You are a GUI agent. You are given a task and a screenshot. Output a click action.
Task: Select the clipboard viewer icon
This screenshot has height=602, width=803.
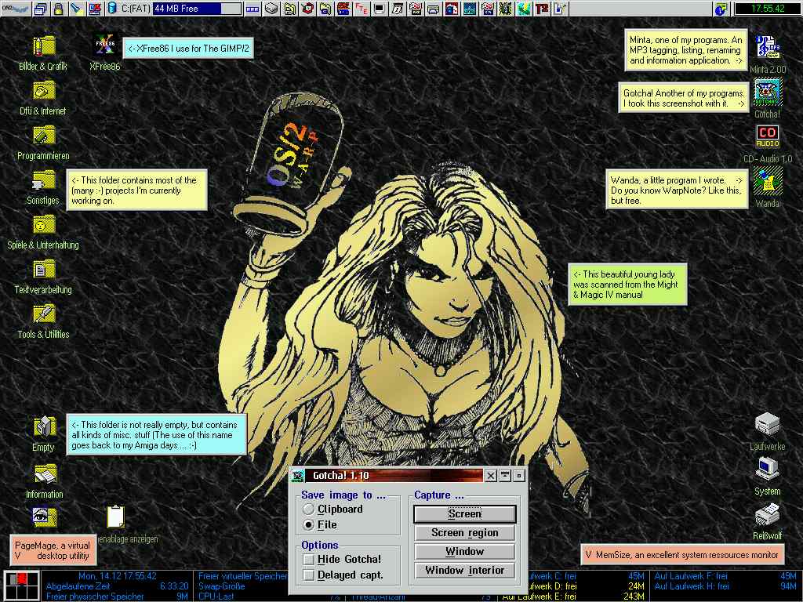[x=116, y=517]
